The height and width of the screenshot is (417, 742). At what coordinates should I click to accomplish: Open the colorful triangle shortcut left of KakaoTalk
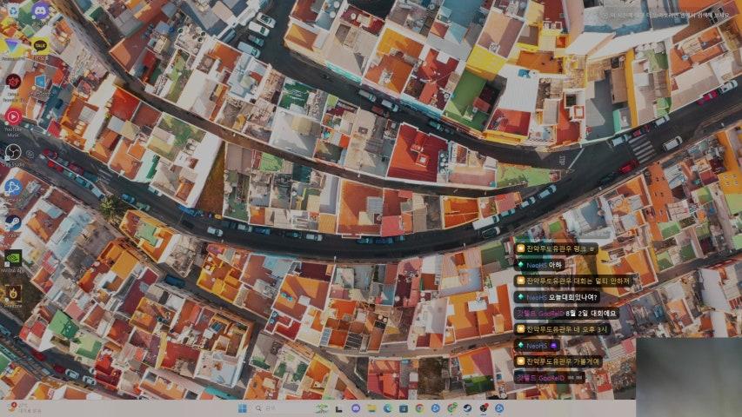click(x=13, y=47)
